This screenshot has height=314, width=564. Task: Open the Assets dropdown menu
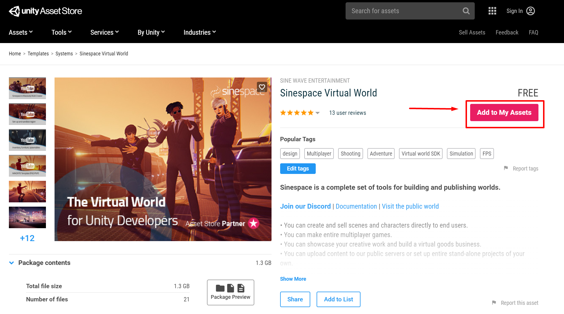click(x=21, y=32)
